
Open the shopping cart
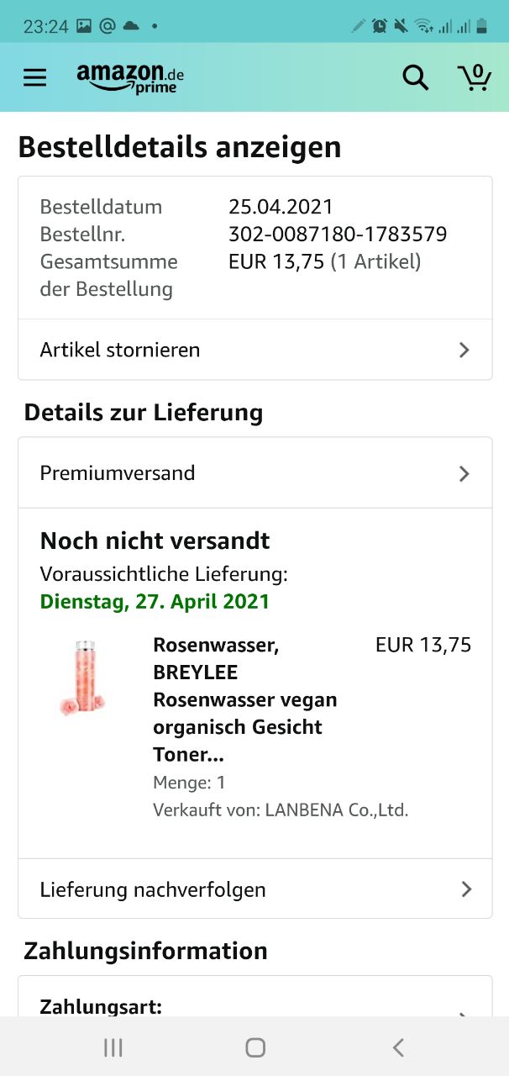coord(475,77)
